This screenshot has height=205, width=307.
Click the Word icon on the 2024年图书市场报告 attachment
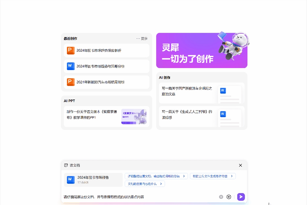(x=70, y=180)
